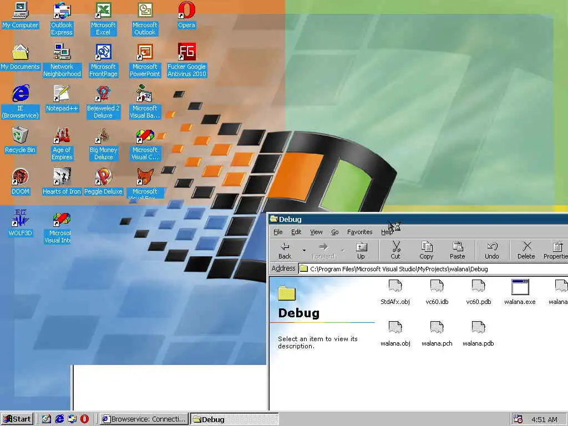Open the Go menu in Debug window
Screen dimensions: 568x426
tap(334, 232)
